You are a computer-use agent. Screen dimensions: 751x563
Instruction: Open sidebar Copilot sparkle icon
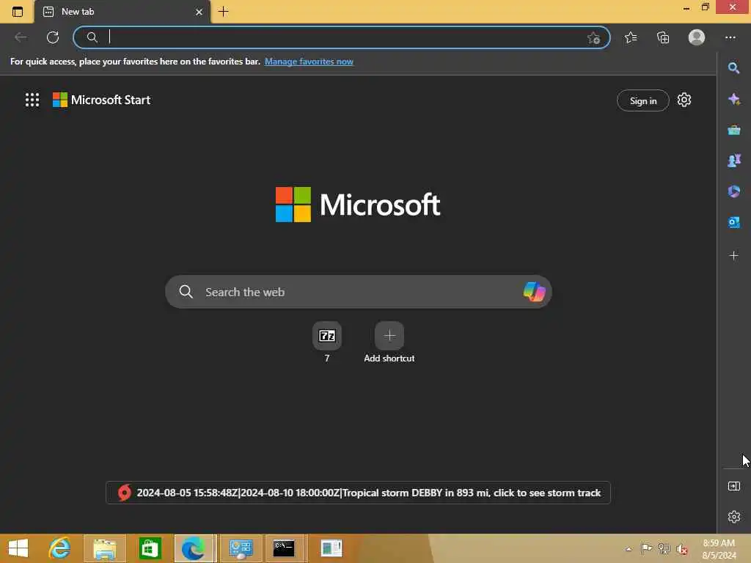click(733, 99)
